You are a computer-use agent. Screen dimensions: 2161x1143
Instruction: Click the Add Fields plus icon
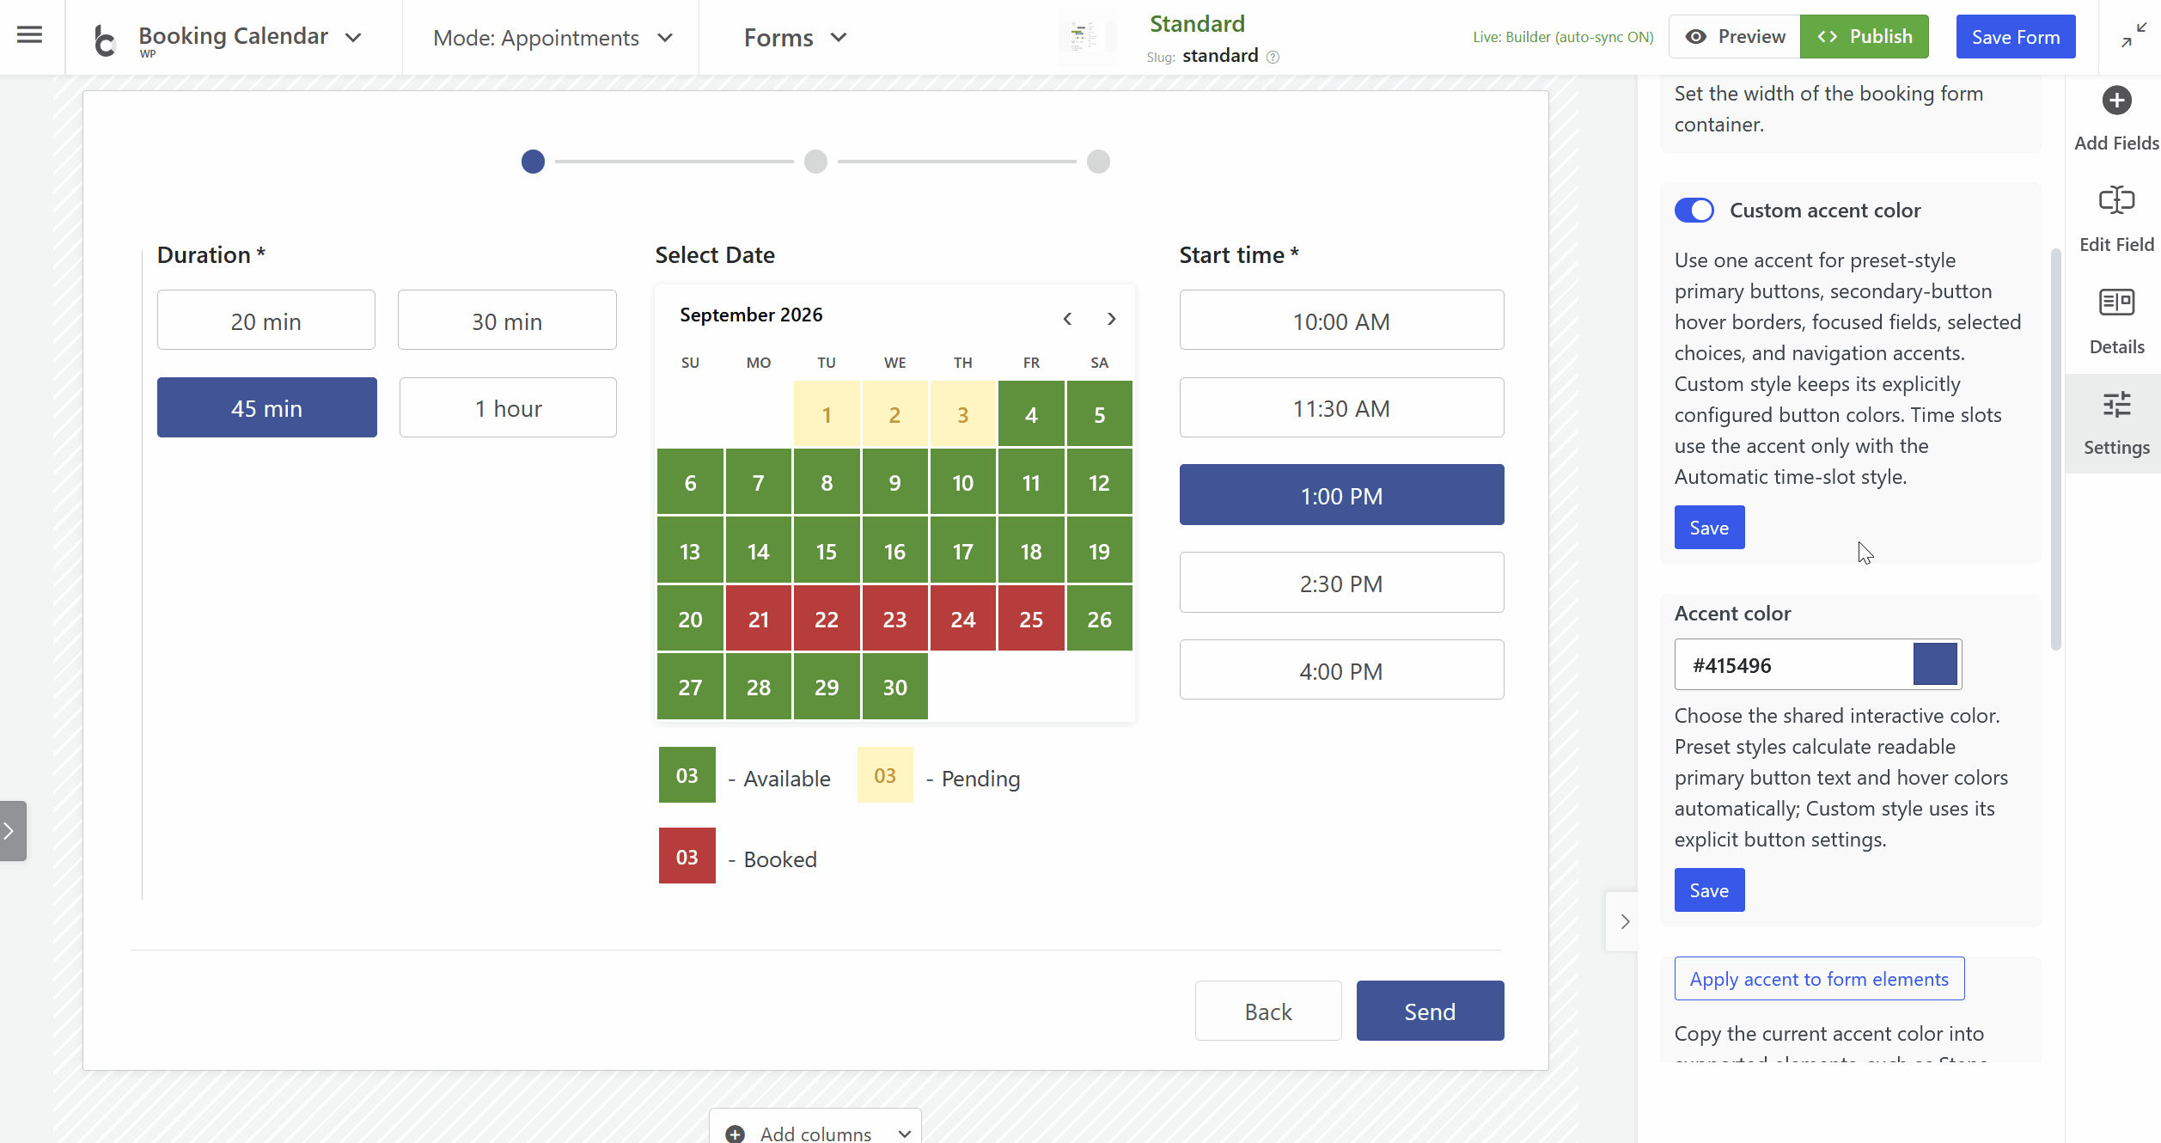pyautogui.click(x=2116, y=101)
